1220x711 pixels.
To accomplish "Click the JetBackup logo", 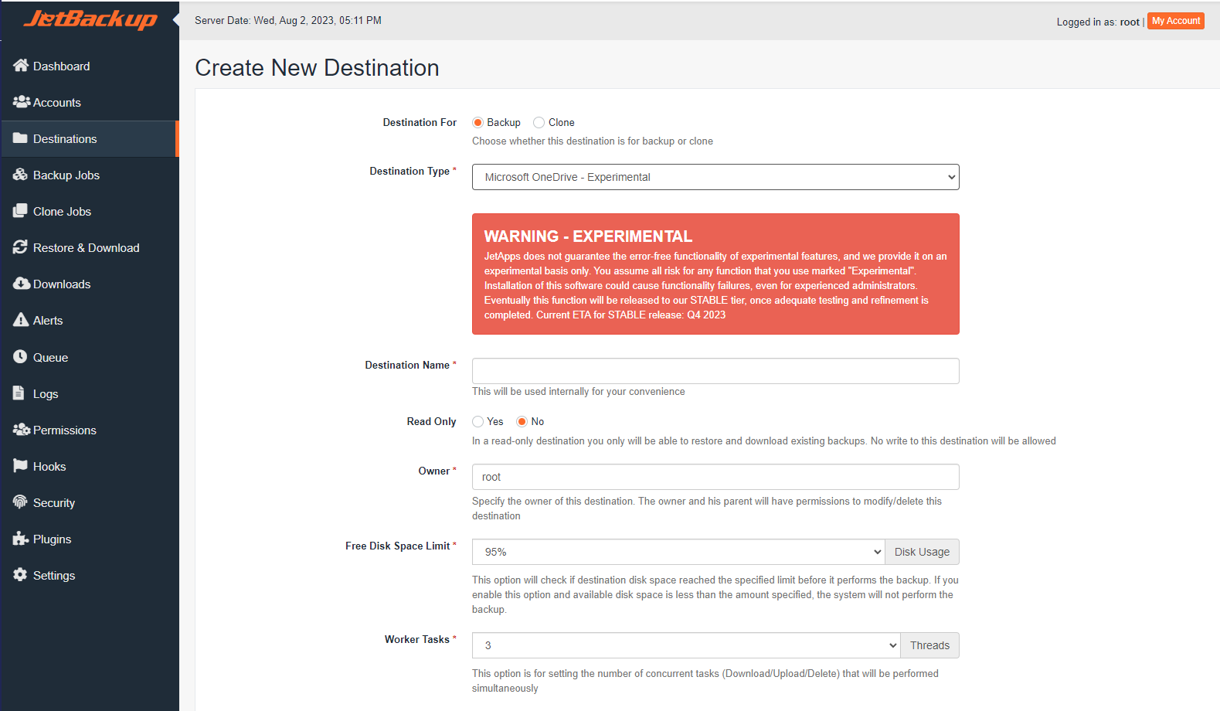I will [90, 19].
